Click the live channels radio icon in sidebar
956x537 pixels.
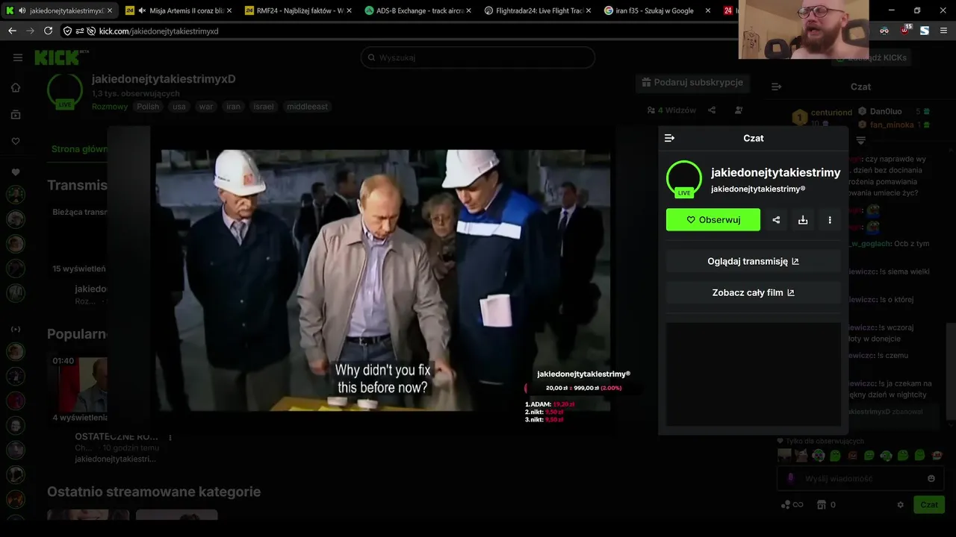click(16, 329)
